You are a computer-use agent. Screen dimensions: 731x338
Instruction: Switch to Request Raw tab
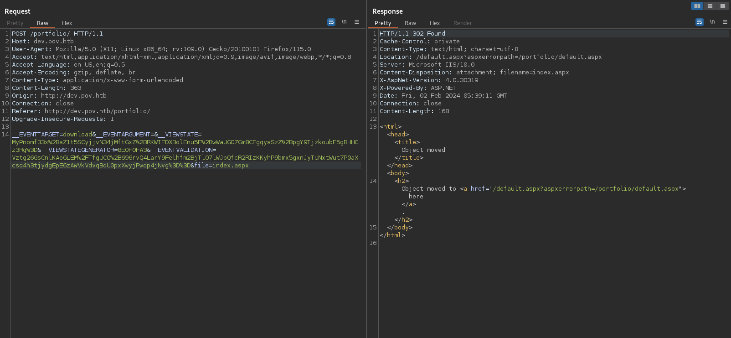click(x=42, y=23)
